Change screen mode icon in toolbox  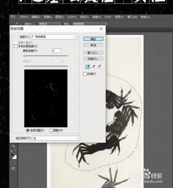[13, 168]
